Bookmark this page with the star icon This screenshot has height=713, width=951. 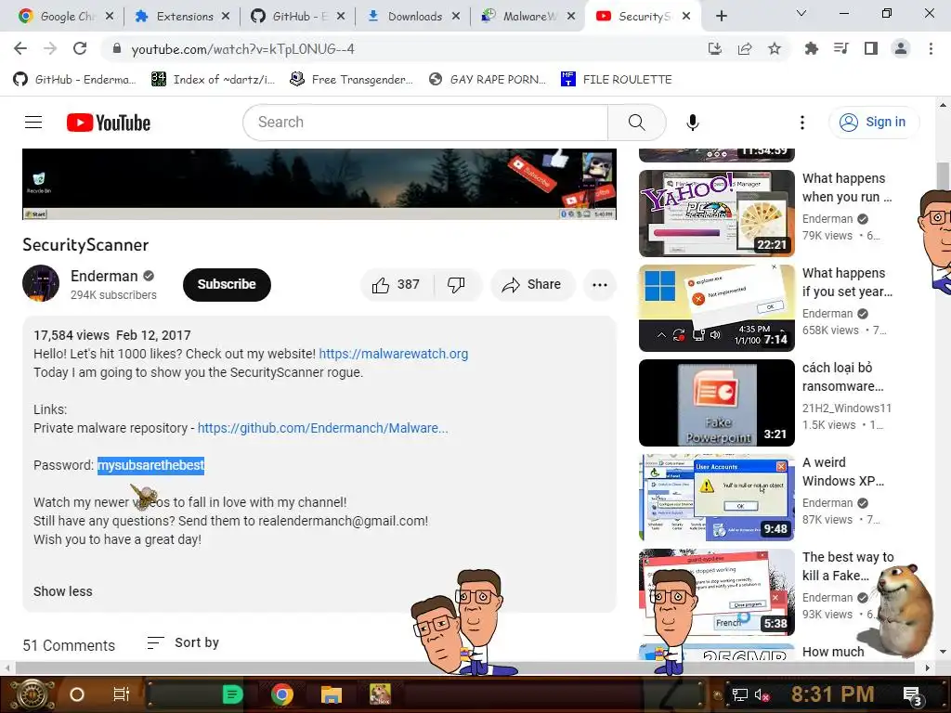pyautogui.click(x=775, y=48)
